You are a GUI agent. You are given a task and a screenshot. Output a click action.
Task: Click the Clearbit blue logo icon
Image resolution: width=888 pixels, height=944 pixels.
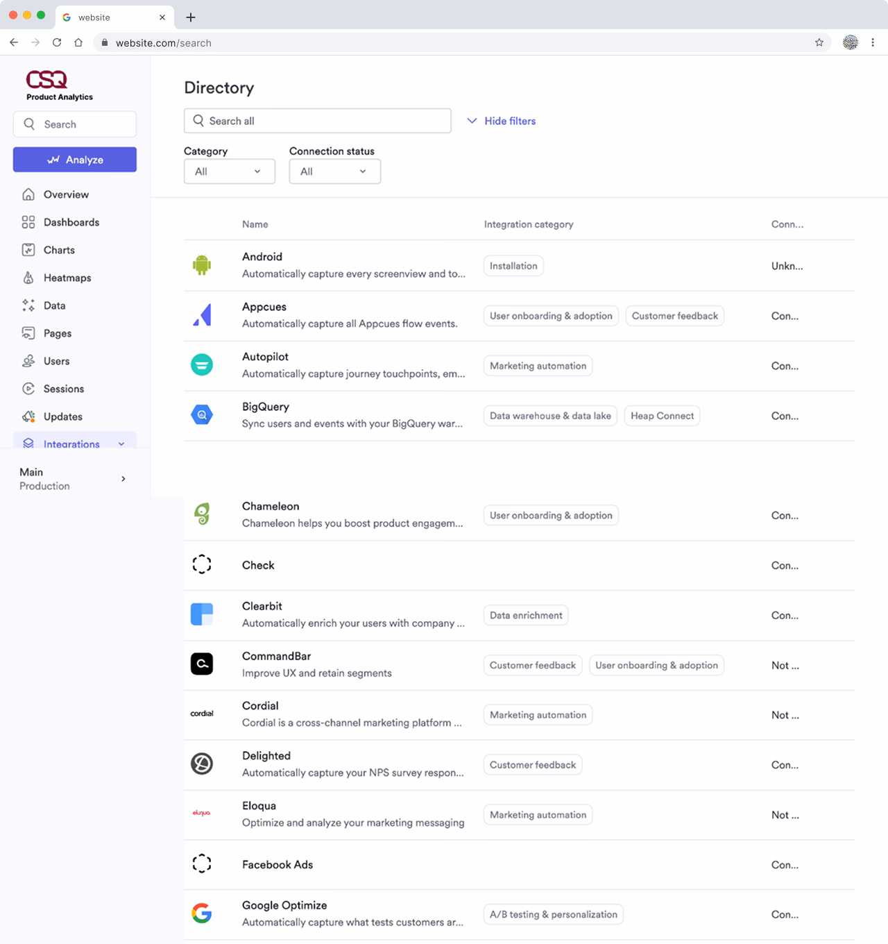pos(202,614)
